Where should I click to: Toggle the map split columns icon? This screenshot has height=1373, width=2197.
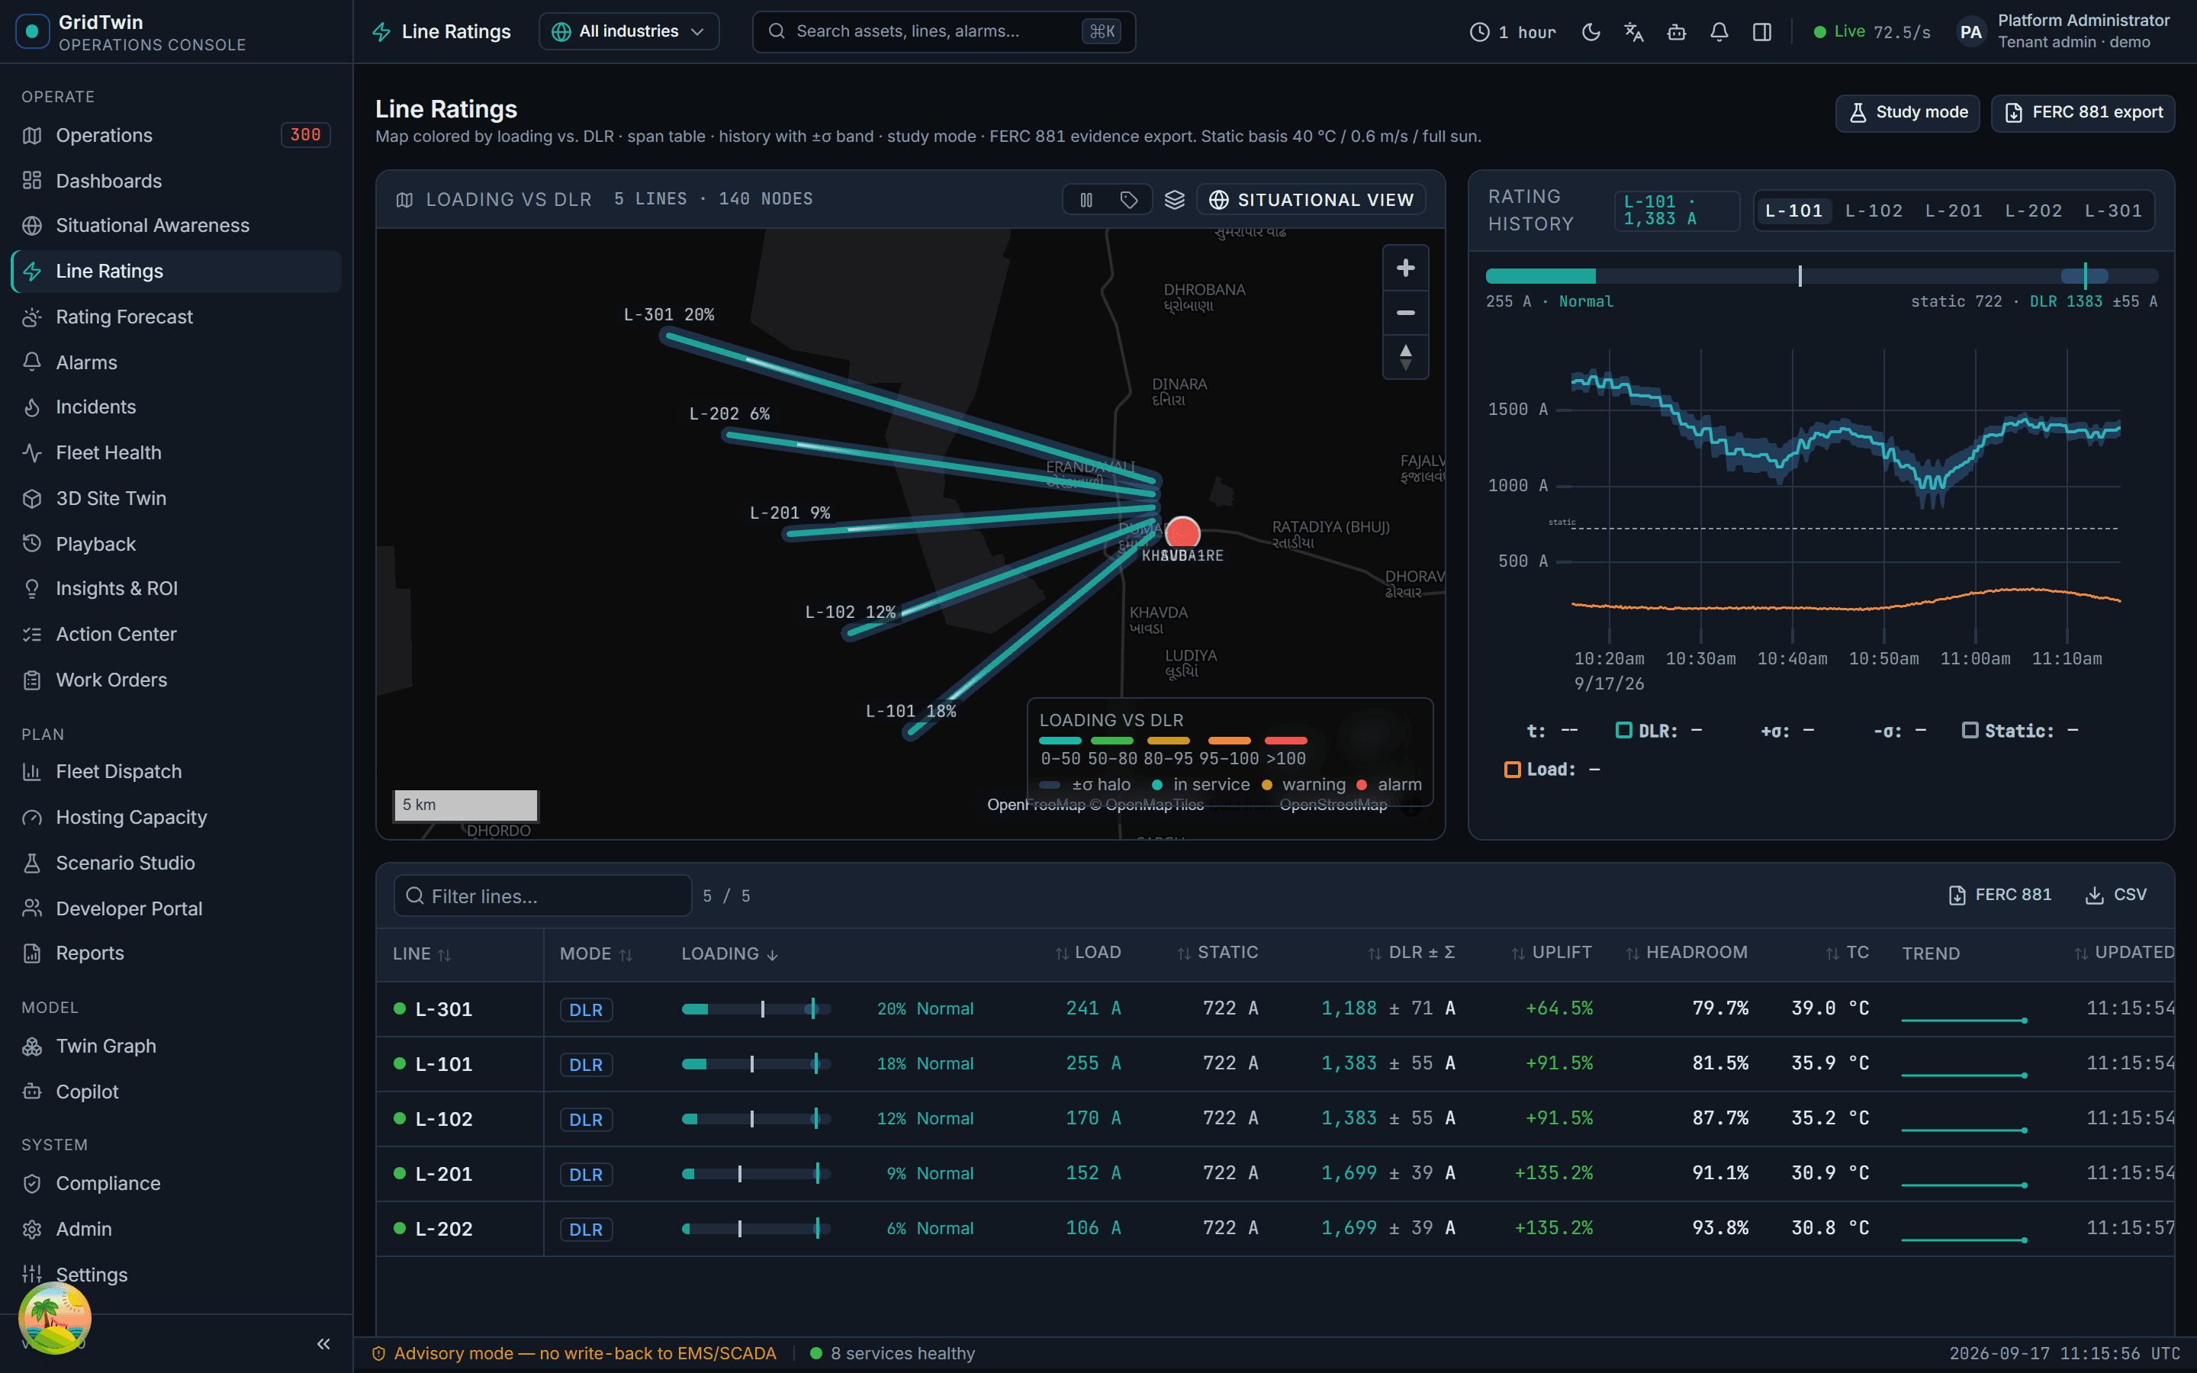[1087, 200]
